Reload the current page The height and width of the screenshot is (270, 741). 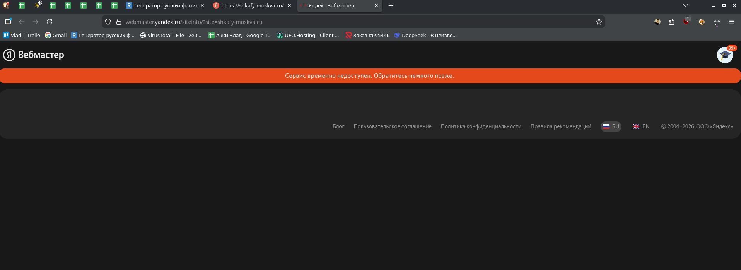coord(50,22)
